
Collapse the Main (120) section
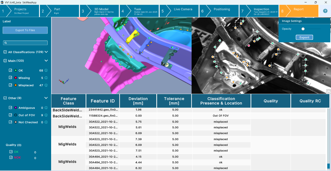(46, 61)
